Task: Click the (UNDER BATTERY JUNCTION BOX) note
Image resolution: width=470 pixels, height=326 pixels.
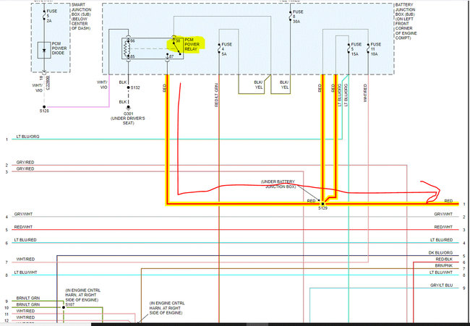Action: [278, 184]
